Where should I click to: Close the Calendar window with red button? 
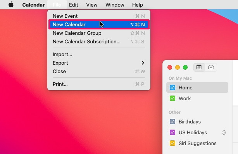170,67
